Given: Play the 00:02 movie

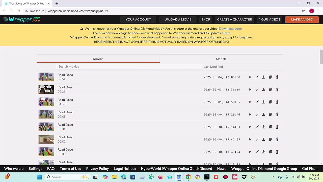Looking at the screenshot, I should point(250,140).
